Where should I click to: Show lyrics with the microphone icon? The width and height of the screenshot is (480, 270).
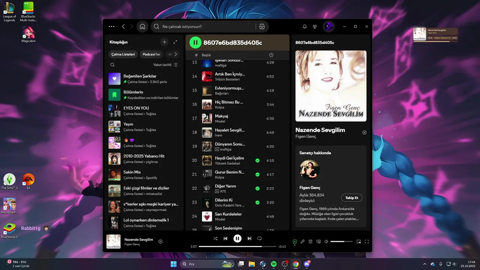pos(303,241)
